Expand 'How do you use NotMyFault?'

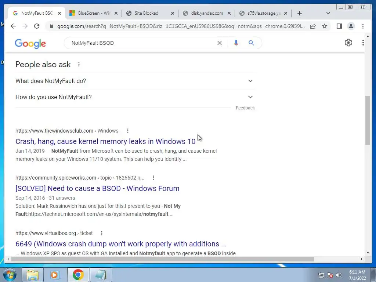tap(135, 97)
